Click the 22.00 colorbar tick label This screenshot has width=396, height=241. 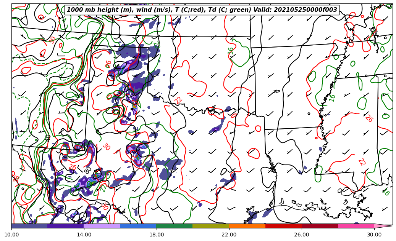coord(229,235)
